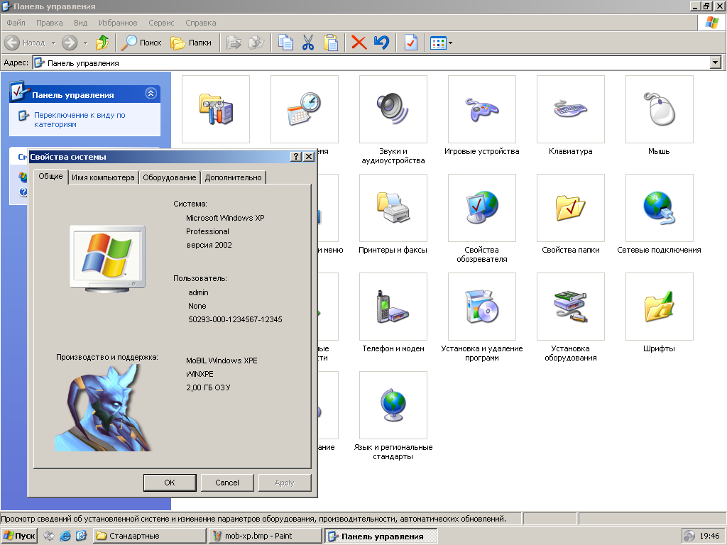727x545 pixels.
Task: Click Cancel in Свойства системы dialog
Action: coord(227,483)
